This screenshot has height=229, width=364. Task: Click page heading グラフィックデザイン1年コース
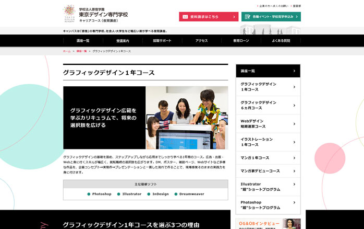click(x=108, y=73)
